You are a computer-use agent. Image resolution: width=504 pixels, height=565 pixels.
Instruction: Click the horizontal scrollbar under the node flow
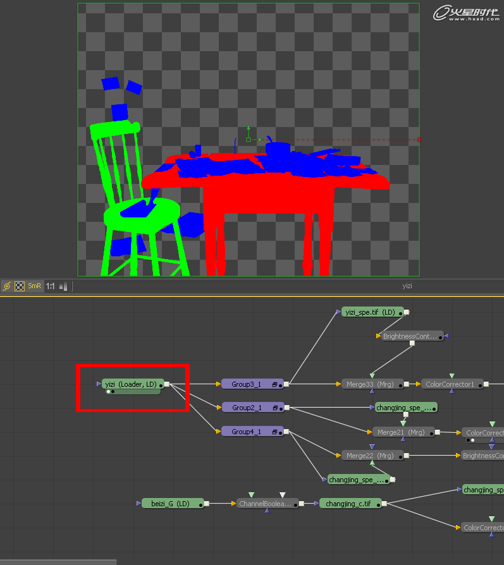point(58,562)
